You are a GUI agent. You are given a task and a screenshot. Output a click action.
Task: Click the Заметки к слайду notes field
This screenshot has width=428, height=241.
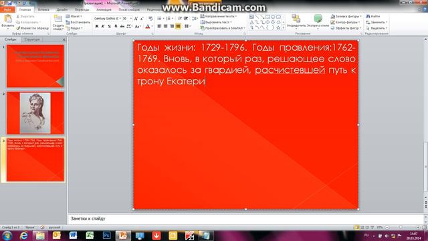click(x=245, y=219)
